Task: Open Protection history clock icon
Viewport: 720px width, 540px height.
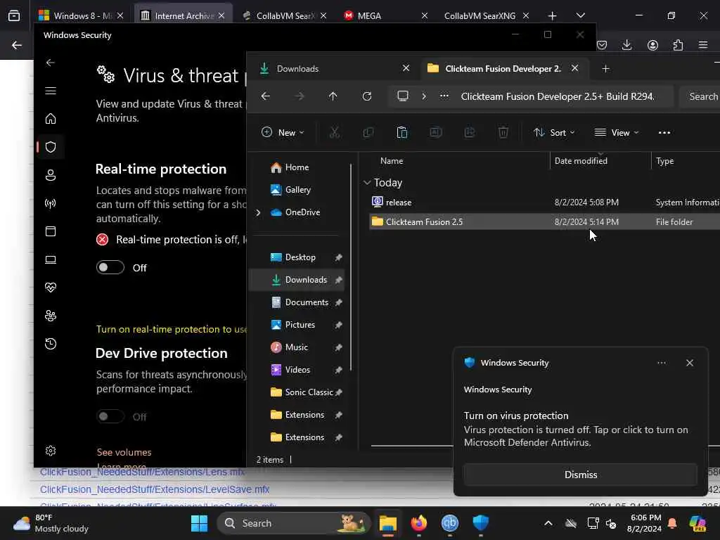Action: pos(51,343)
